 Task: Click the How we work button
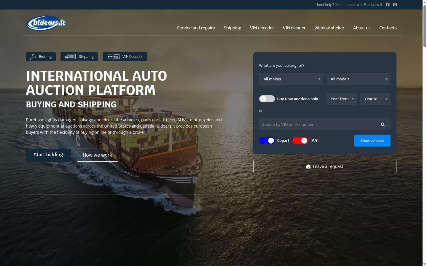coord(98,155)
